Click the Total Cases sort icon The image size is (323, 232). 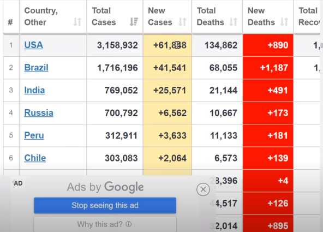tap(134, 22)
